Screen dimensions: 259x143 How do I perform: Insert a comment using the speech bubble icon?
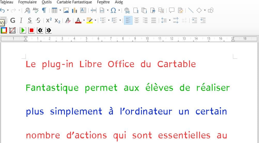[x=172, y=10]
